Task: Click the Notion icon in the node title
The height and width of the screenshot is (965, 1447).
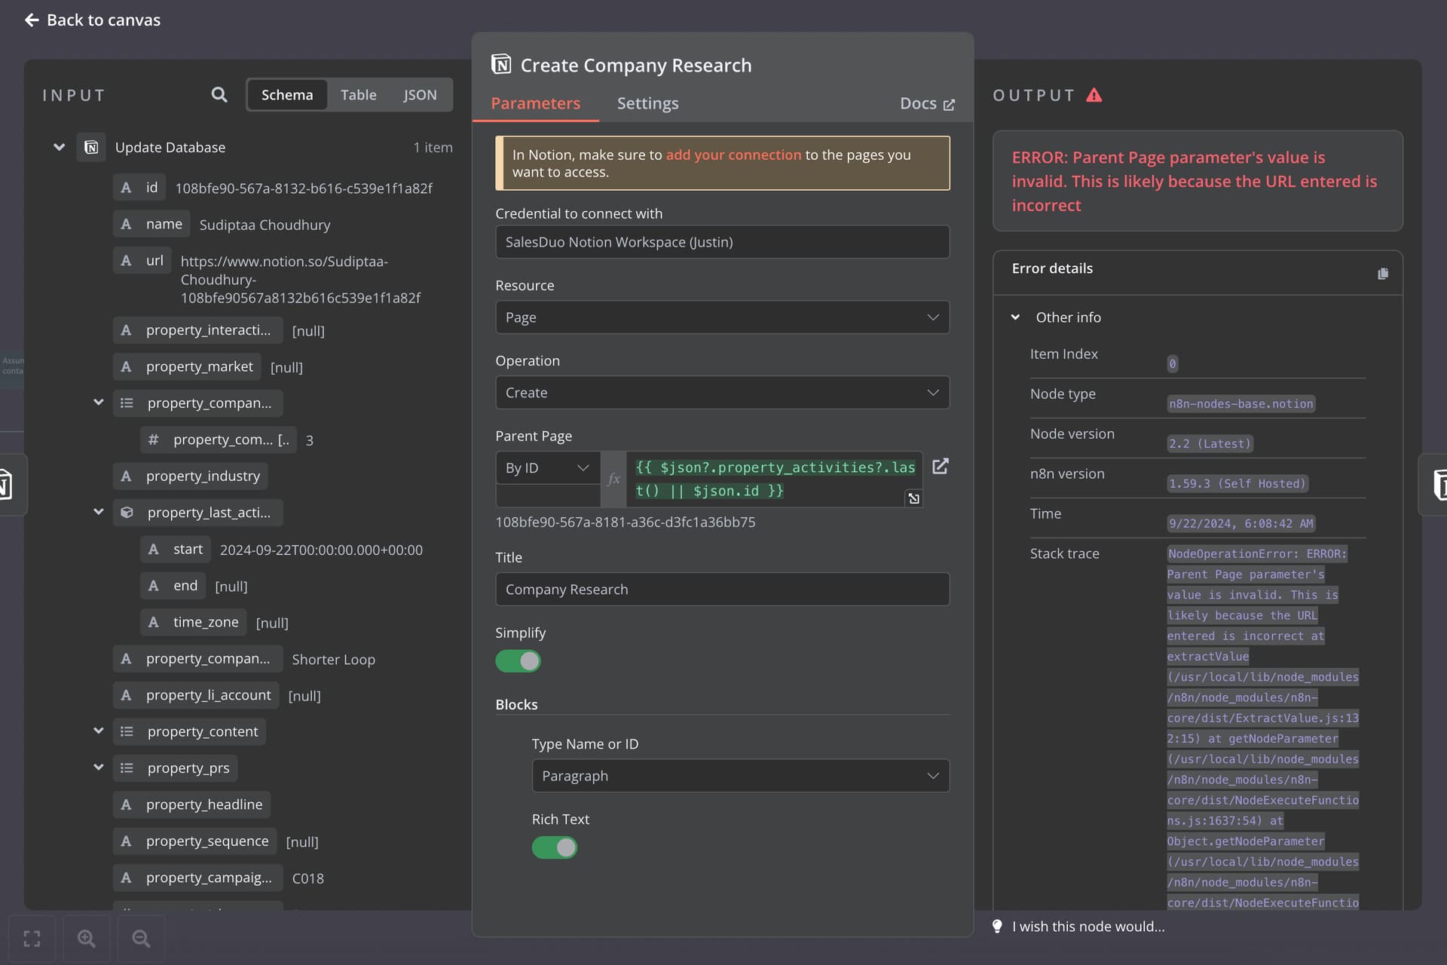Action: click(501, 64)
